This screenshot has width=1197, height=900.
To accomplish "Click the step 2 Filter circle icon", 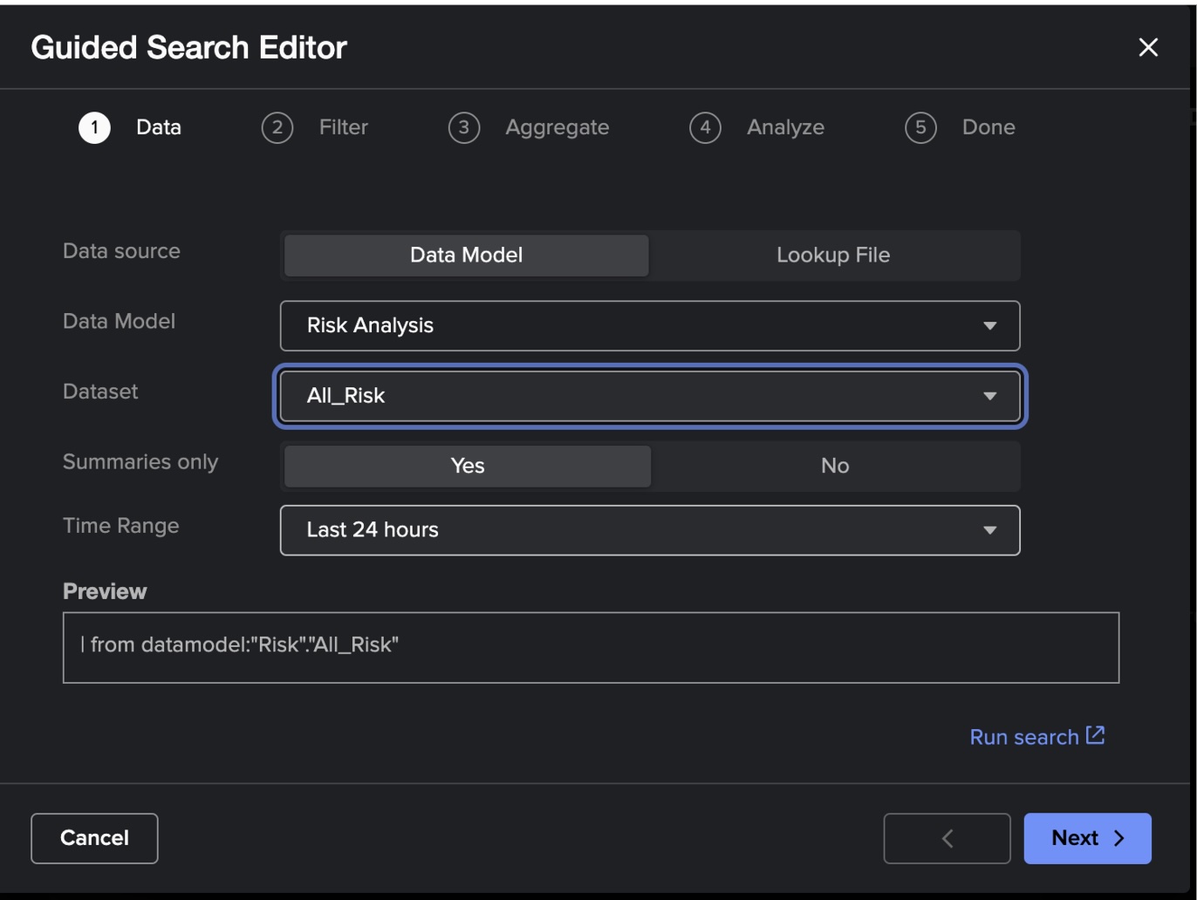I will pyautogui.click(x=277, y=128).
